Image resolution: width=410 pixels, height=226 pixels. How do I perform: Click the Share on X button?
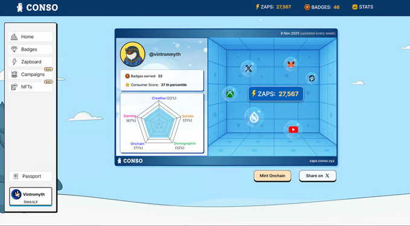[318, 176]
